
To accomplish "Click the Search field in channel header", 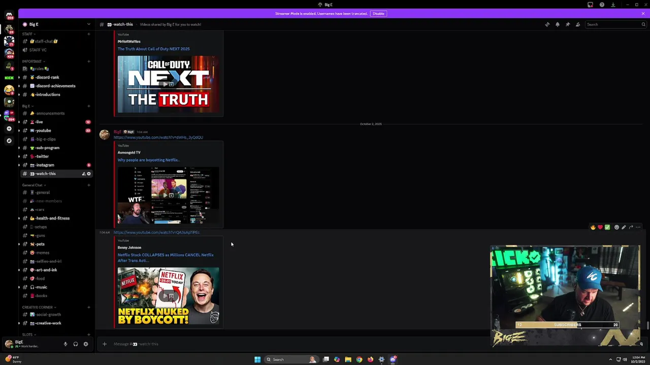I will coord(615,24).
